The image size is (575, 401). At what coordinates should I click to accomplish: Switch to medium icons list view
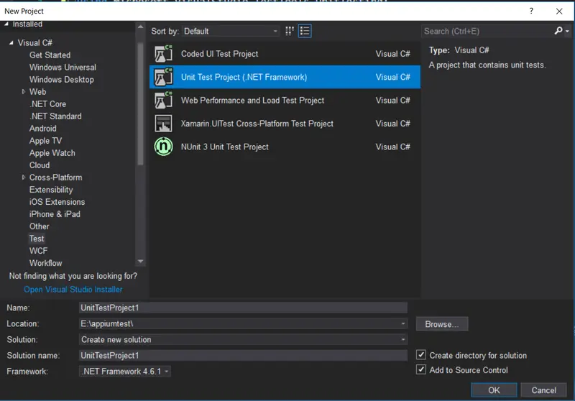305,31
